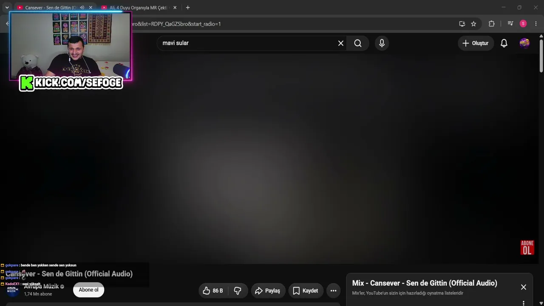Screen dimensions: 544x306
Task: Clear the 'mavi sular' search text
Action: click(x=341, y=43)
